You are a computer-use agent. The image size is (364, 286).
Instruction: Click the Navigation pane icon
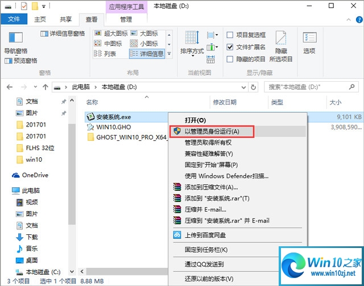15,37
